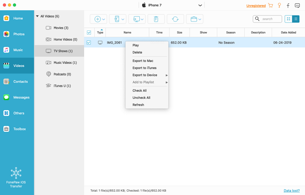This screenshot has height=195, width=305.
Task: Click the Delete trash toolbar icon
Action: 156,19
